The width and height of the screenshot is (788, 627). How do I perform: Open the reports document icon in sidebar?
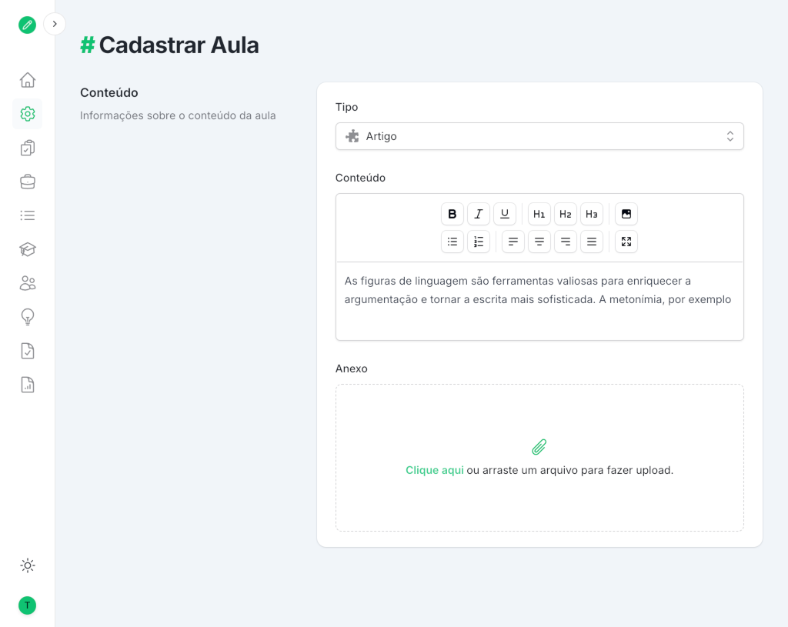coord(27,384)
